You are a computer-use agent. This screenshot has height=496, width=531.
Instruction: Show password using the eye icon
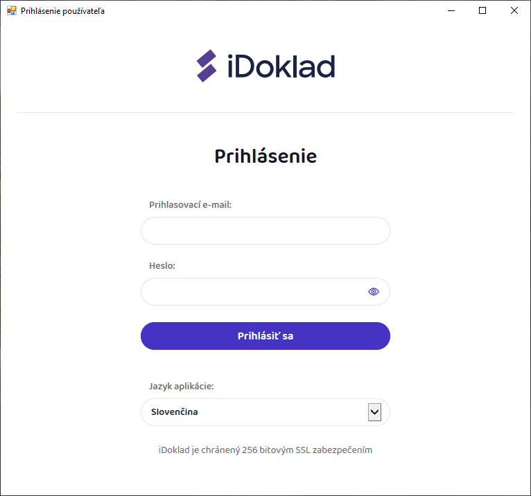point(374,292)
